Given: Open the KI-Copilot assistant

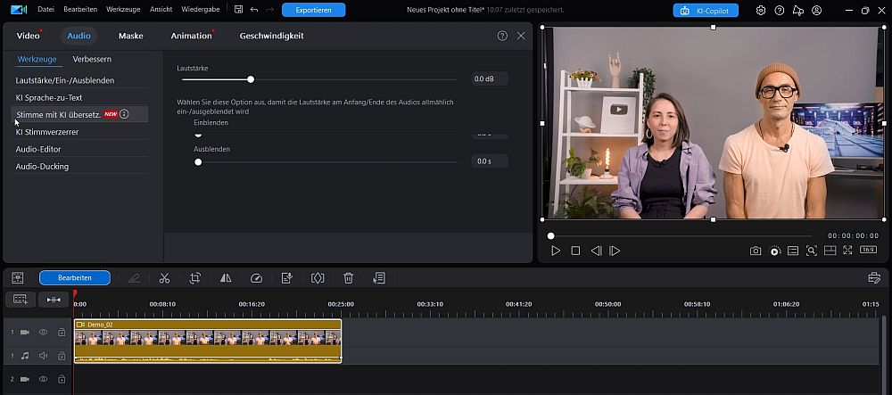Looking at the screenshot, I should (x=706, y=10).
